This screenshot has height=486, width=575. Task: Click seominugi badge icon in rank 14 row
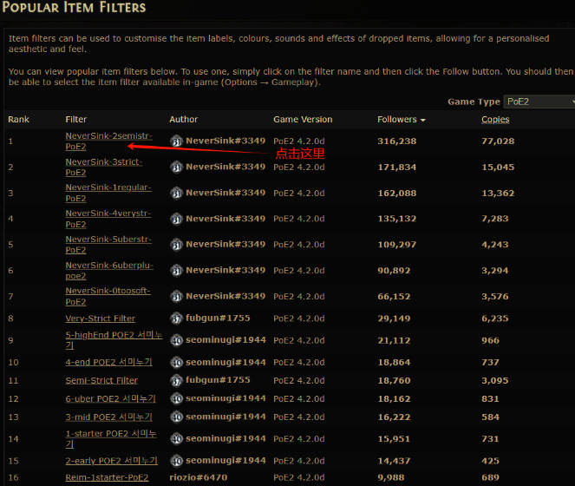click(176, 439)
